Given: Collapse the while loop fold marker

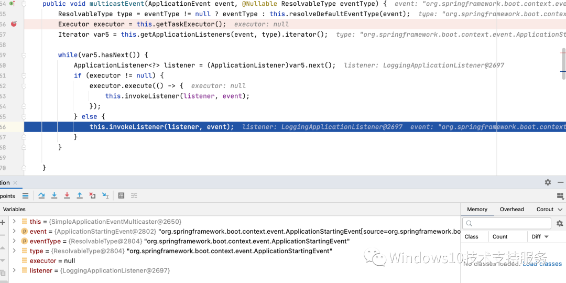Looking at the screenshot, I should pos(24,55).
